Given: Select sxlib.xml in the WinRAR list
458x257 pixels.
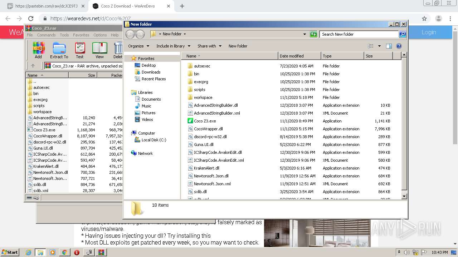Looking at the screenshot, I should click(x=40, y=191).
